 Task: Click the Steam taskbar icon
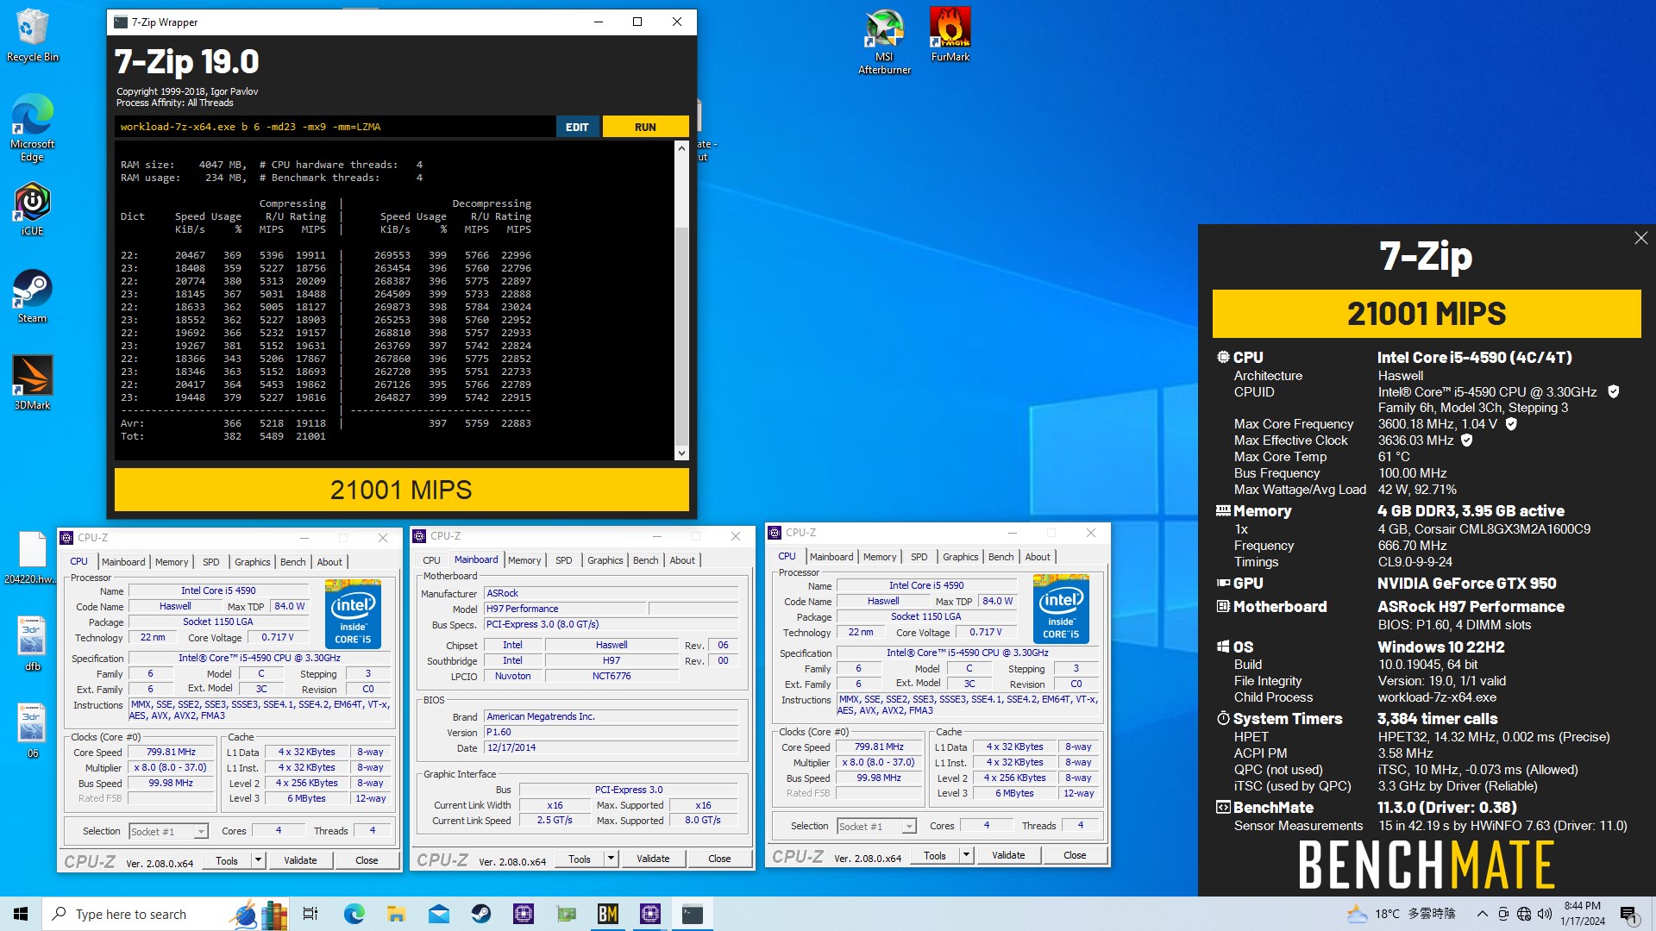[x=480, y=914]
